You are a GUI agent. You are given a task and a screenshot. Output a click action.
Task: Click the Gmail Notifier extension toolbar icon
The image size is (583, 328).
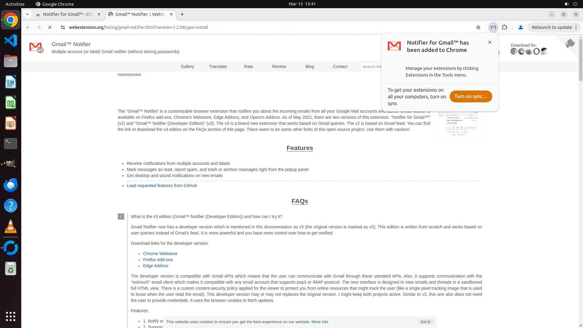coord(493,27)
